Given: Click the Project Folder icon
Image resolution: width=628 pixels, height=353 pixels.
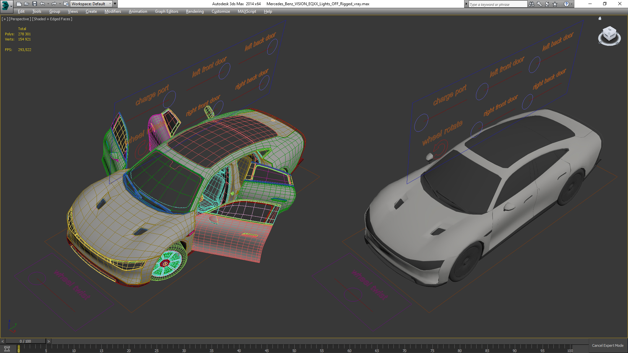Looking at the screenshot, I should [66, 4].
